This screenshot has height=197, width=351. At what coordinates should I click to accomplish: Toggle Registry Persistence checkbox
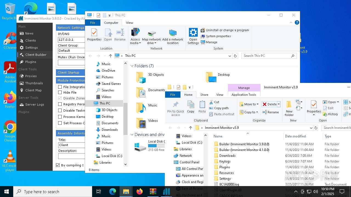[x=60, y=104]
